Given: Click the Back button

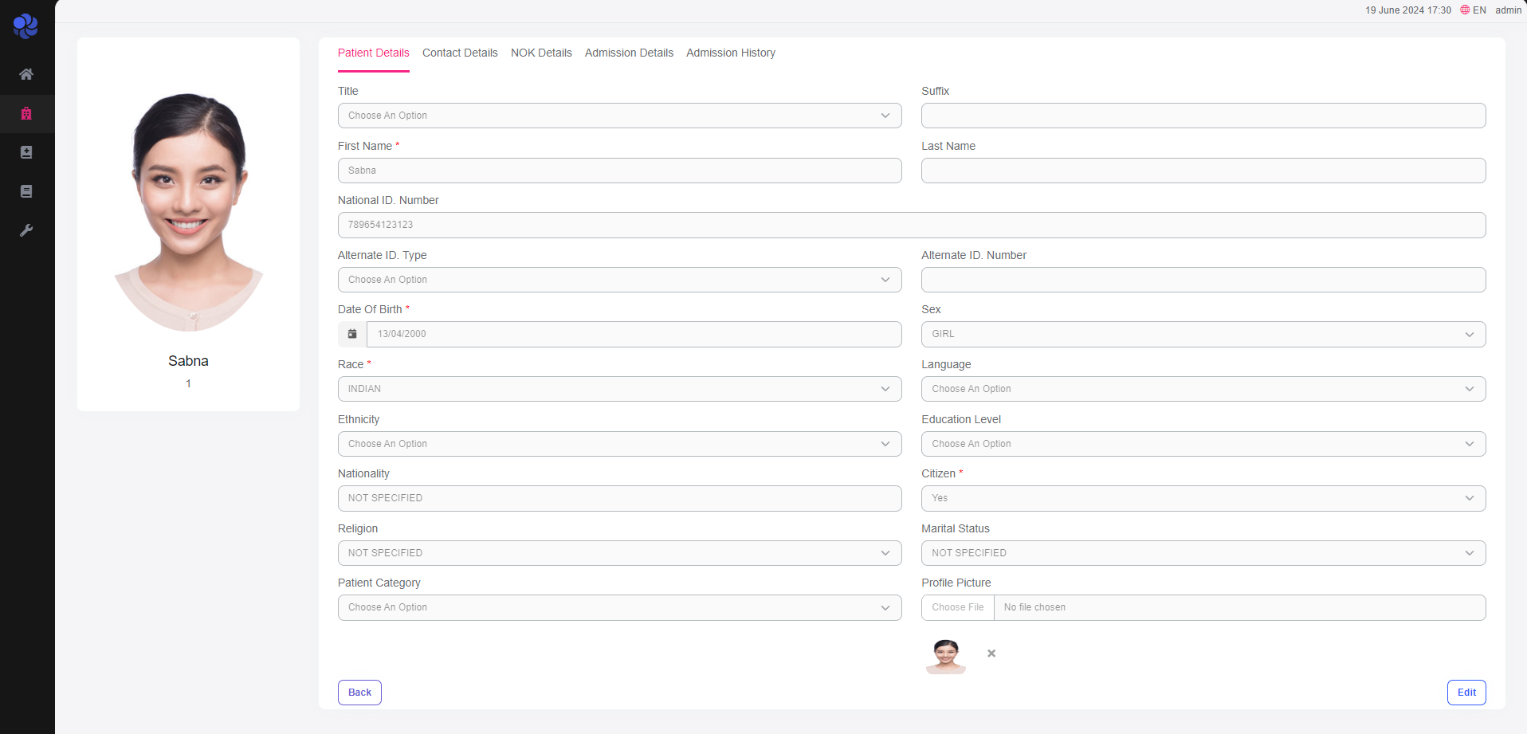Looking at the screenshot, I should 359,693.
